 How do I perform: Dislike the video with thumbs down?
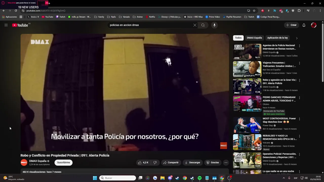click(x=155, y=163)
